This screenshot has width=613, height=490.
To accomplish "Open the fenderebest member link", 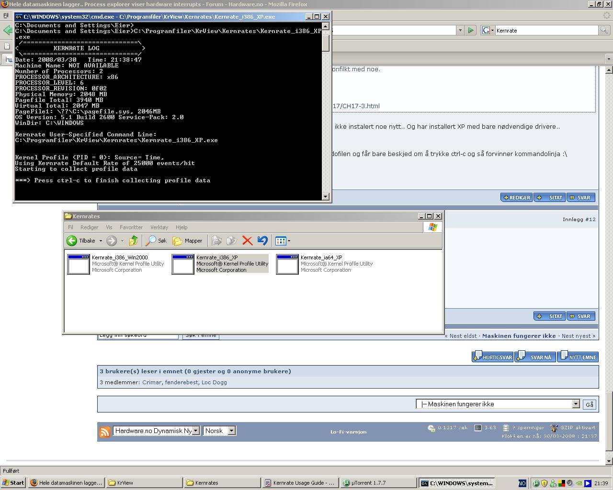I will pos(182,382).
